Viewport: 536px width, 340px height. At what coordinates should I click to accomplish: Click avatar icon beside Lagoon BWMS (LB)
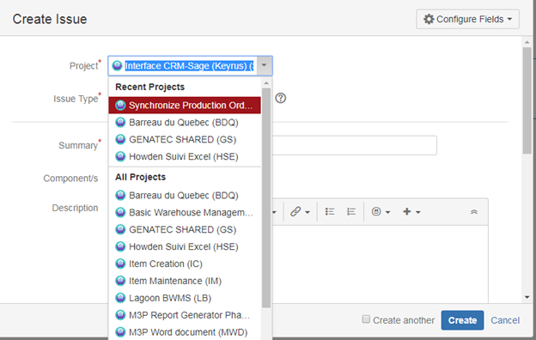tap(120, 298)
